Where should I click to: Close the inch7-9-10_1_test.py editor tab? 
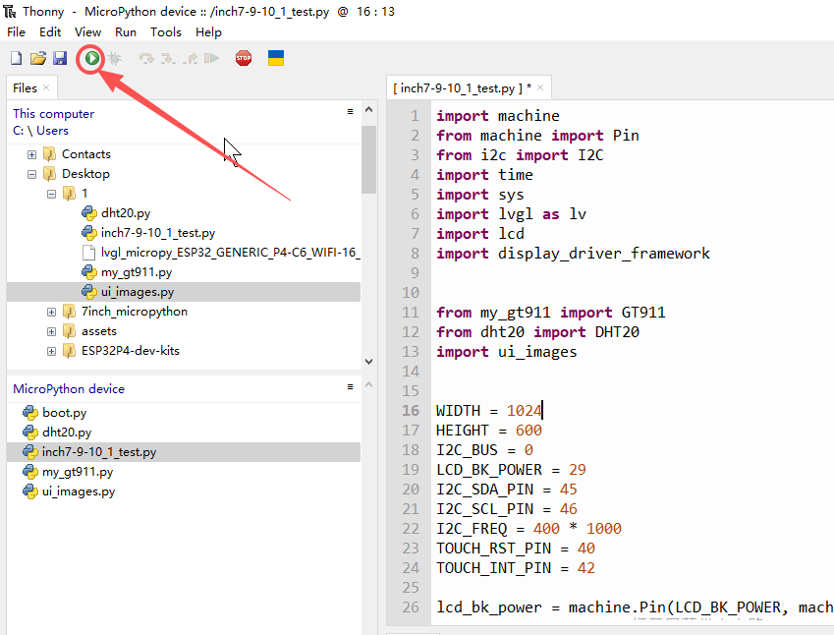click(x=540, y=87)
